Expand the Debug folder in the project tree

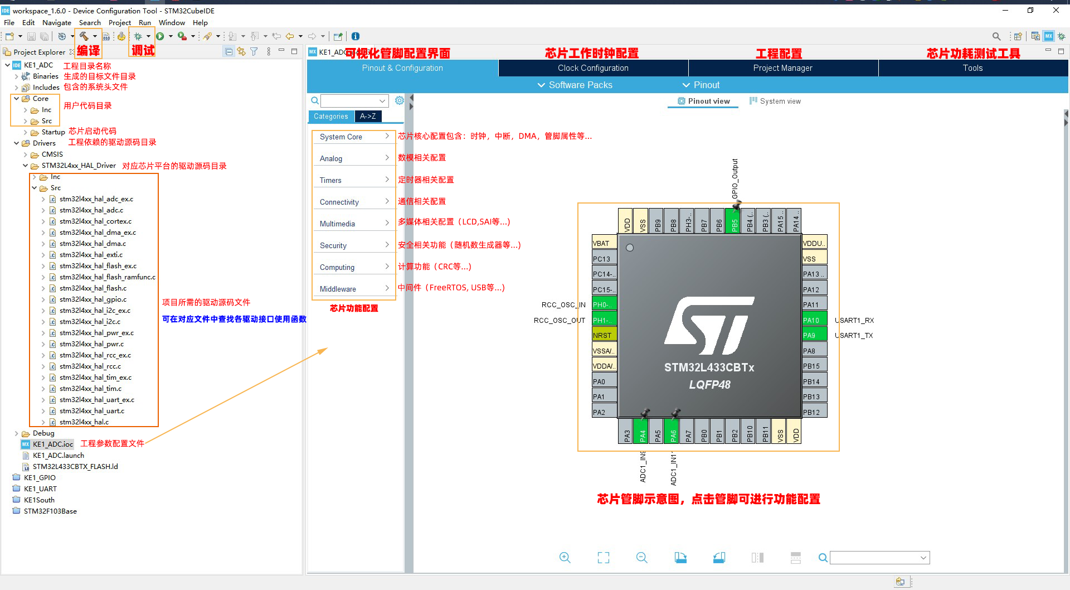click(x=16, y=433)
